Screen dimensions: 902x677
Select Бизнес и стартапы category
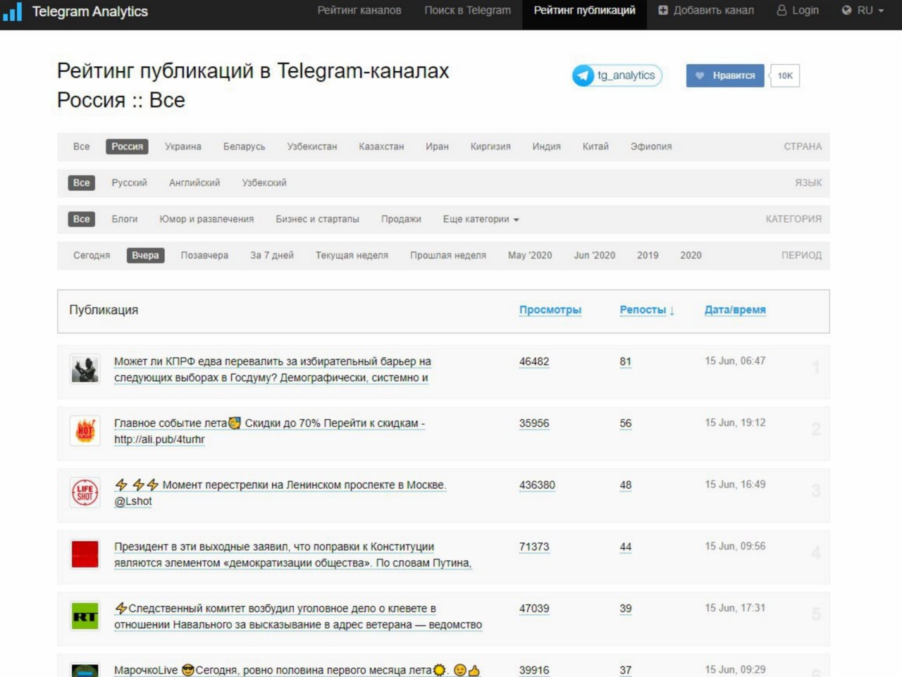pyautogui.click(x=318, y=219)
